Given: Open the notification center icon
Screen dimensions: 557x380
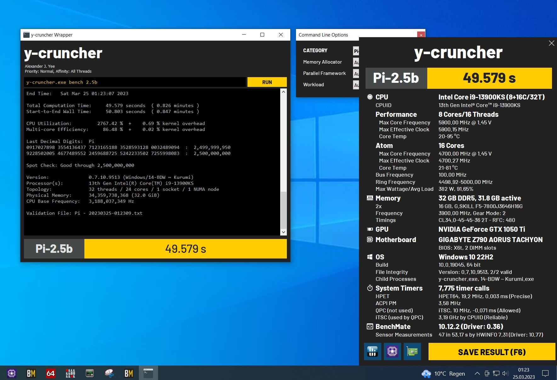Looking at the screenshot, I should (x=545, y=373).
